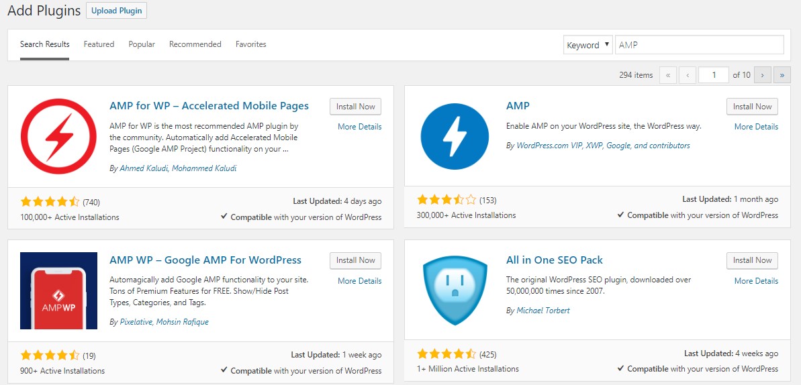Open the Featured plugins tab
Viewport: 801px width, 385px height.
[x=99, y=44]
